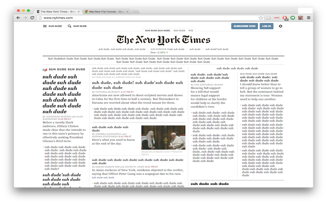The height and width of the screenshot is (204, 327).
Task: Open the green Pushbullet extension icon
Action: [x=293, y=18]
